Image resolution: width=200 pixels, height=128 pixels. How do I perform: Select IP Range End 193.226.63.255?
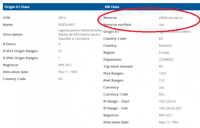(x=170, y=108)
